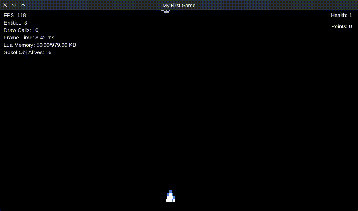Viewport: 358px width, 211px height.
Task: Click the Draw Calls: 10 line
Action: coord(21,30)
